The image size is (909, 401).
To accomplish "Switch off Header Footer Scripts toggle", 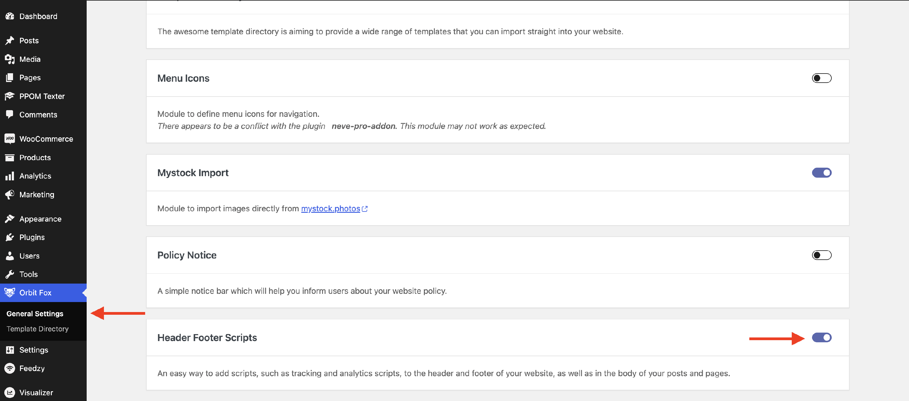I will (x=821, y=337).
